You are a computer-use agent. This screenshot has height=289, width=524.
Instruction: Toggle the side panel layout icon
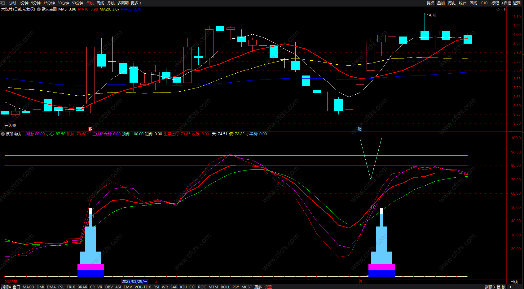504,9
